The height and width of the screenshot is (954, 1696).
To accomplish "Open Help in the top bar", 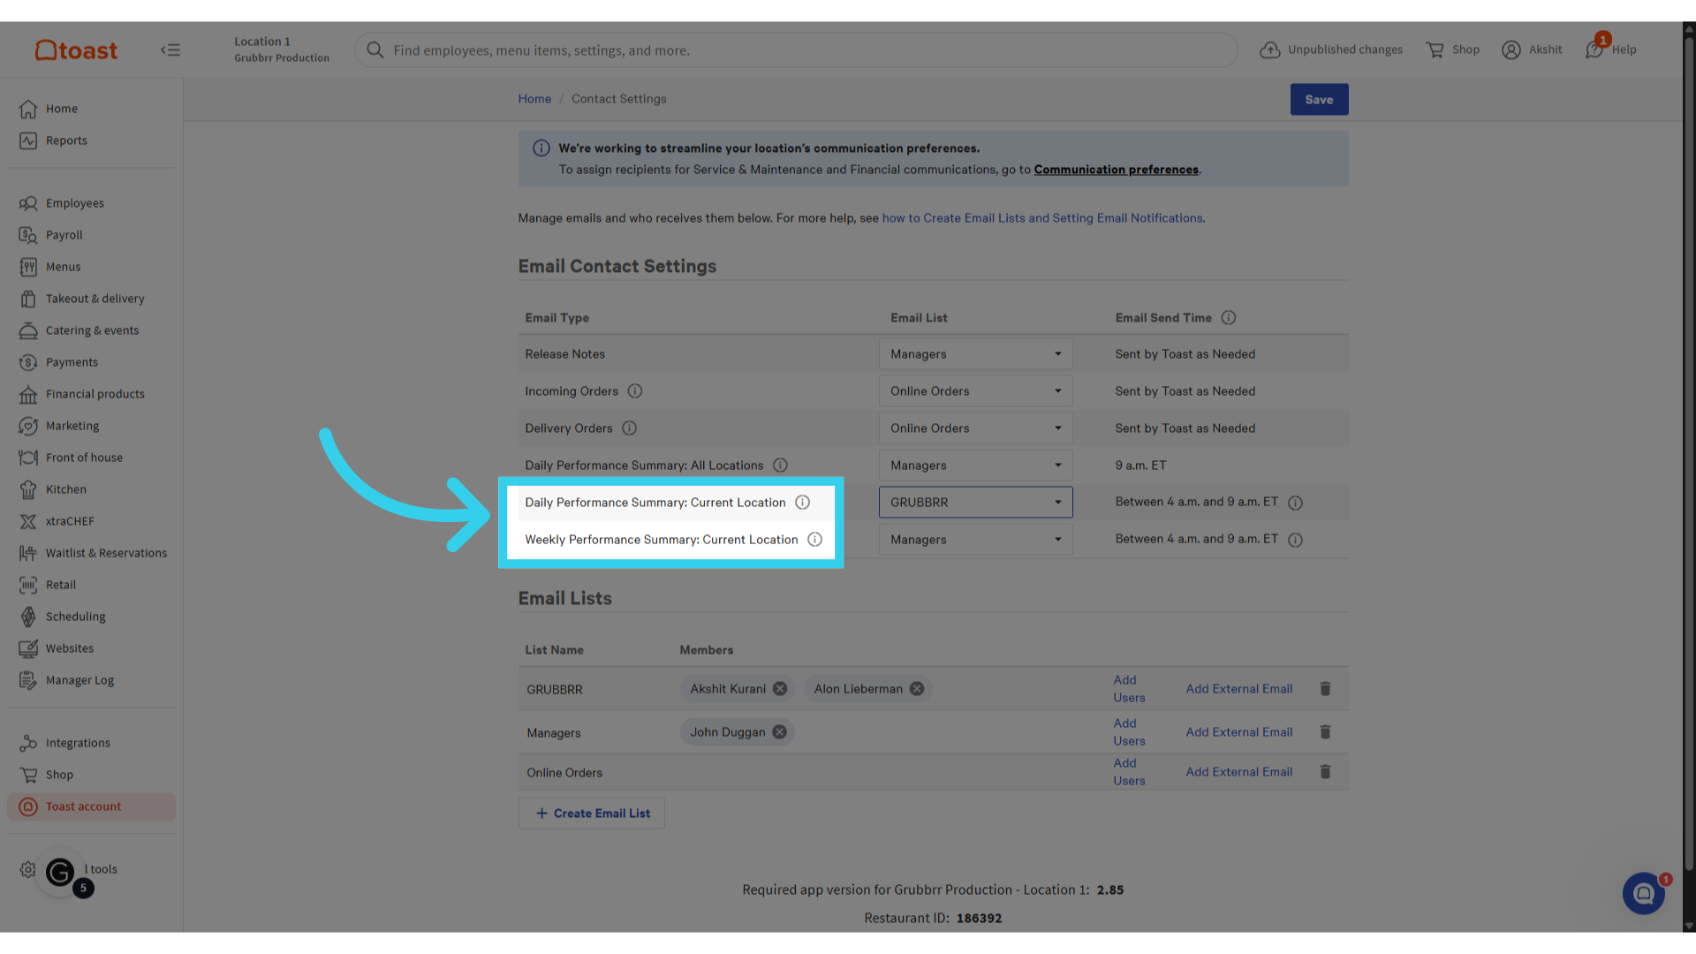I will pos(1612,49).
